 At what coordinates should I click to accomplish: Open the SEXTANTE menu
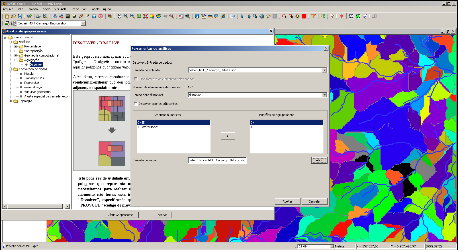click(x=61, y=9)
